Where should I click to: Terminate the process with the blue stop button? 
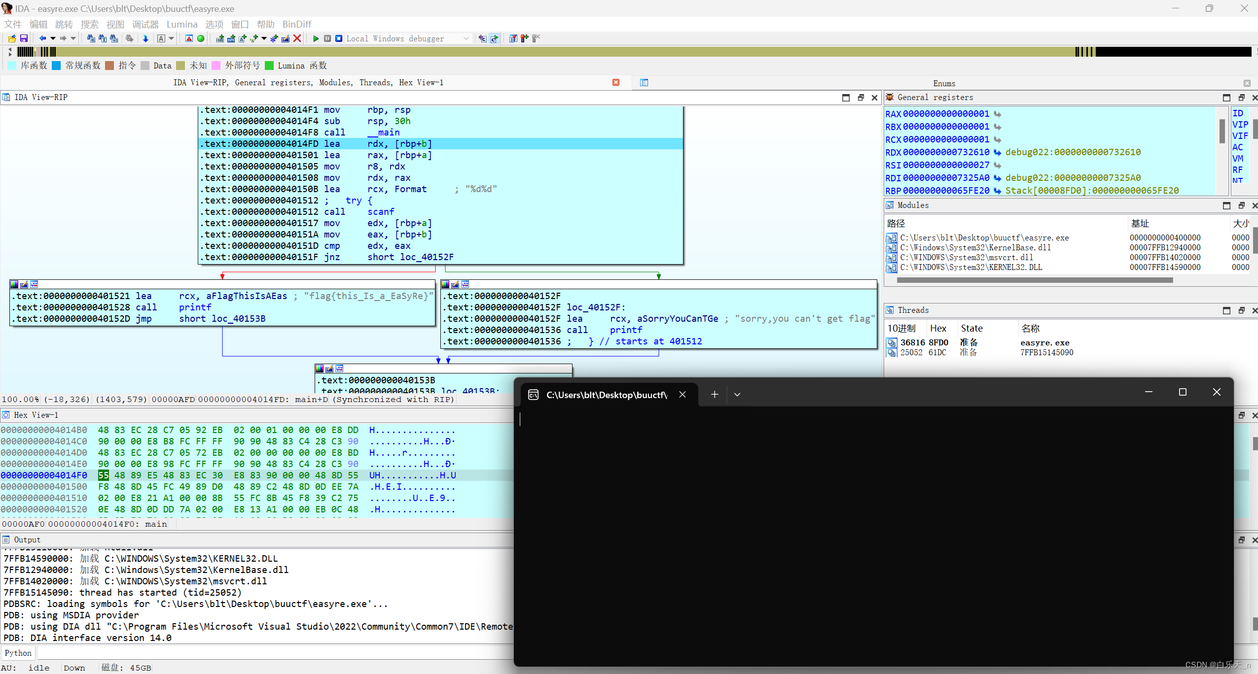[x=339, y=38]
